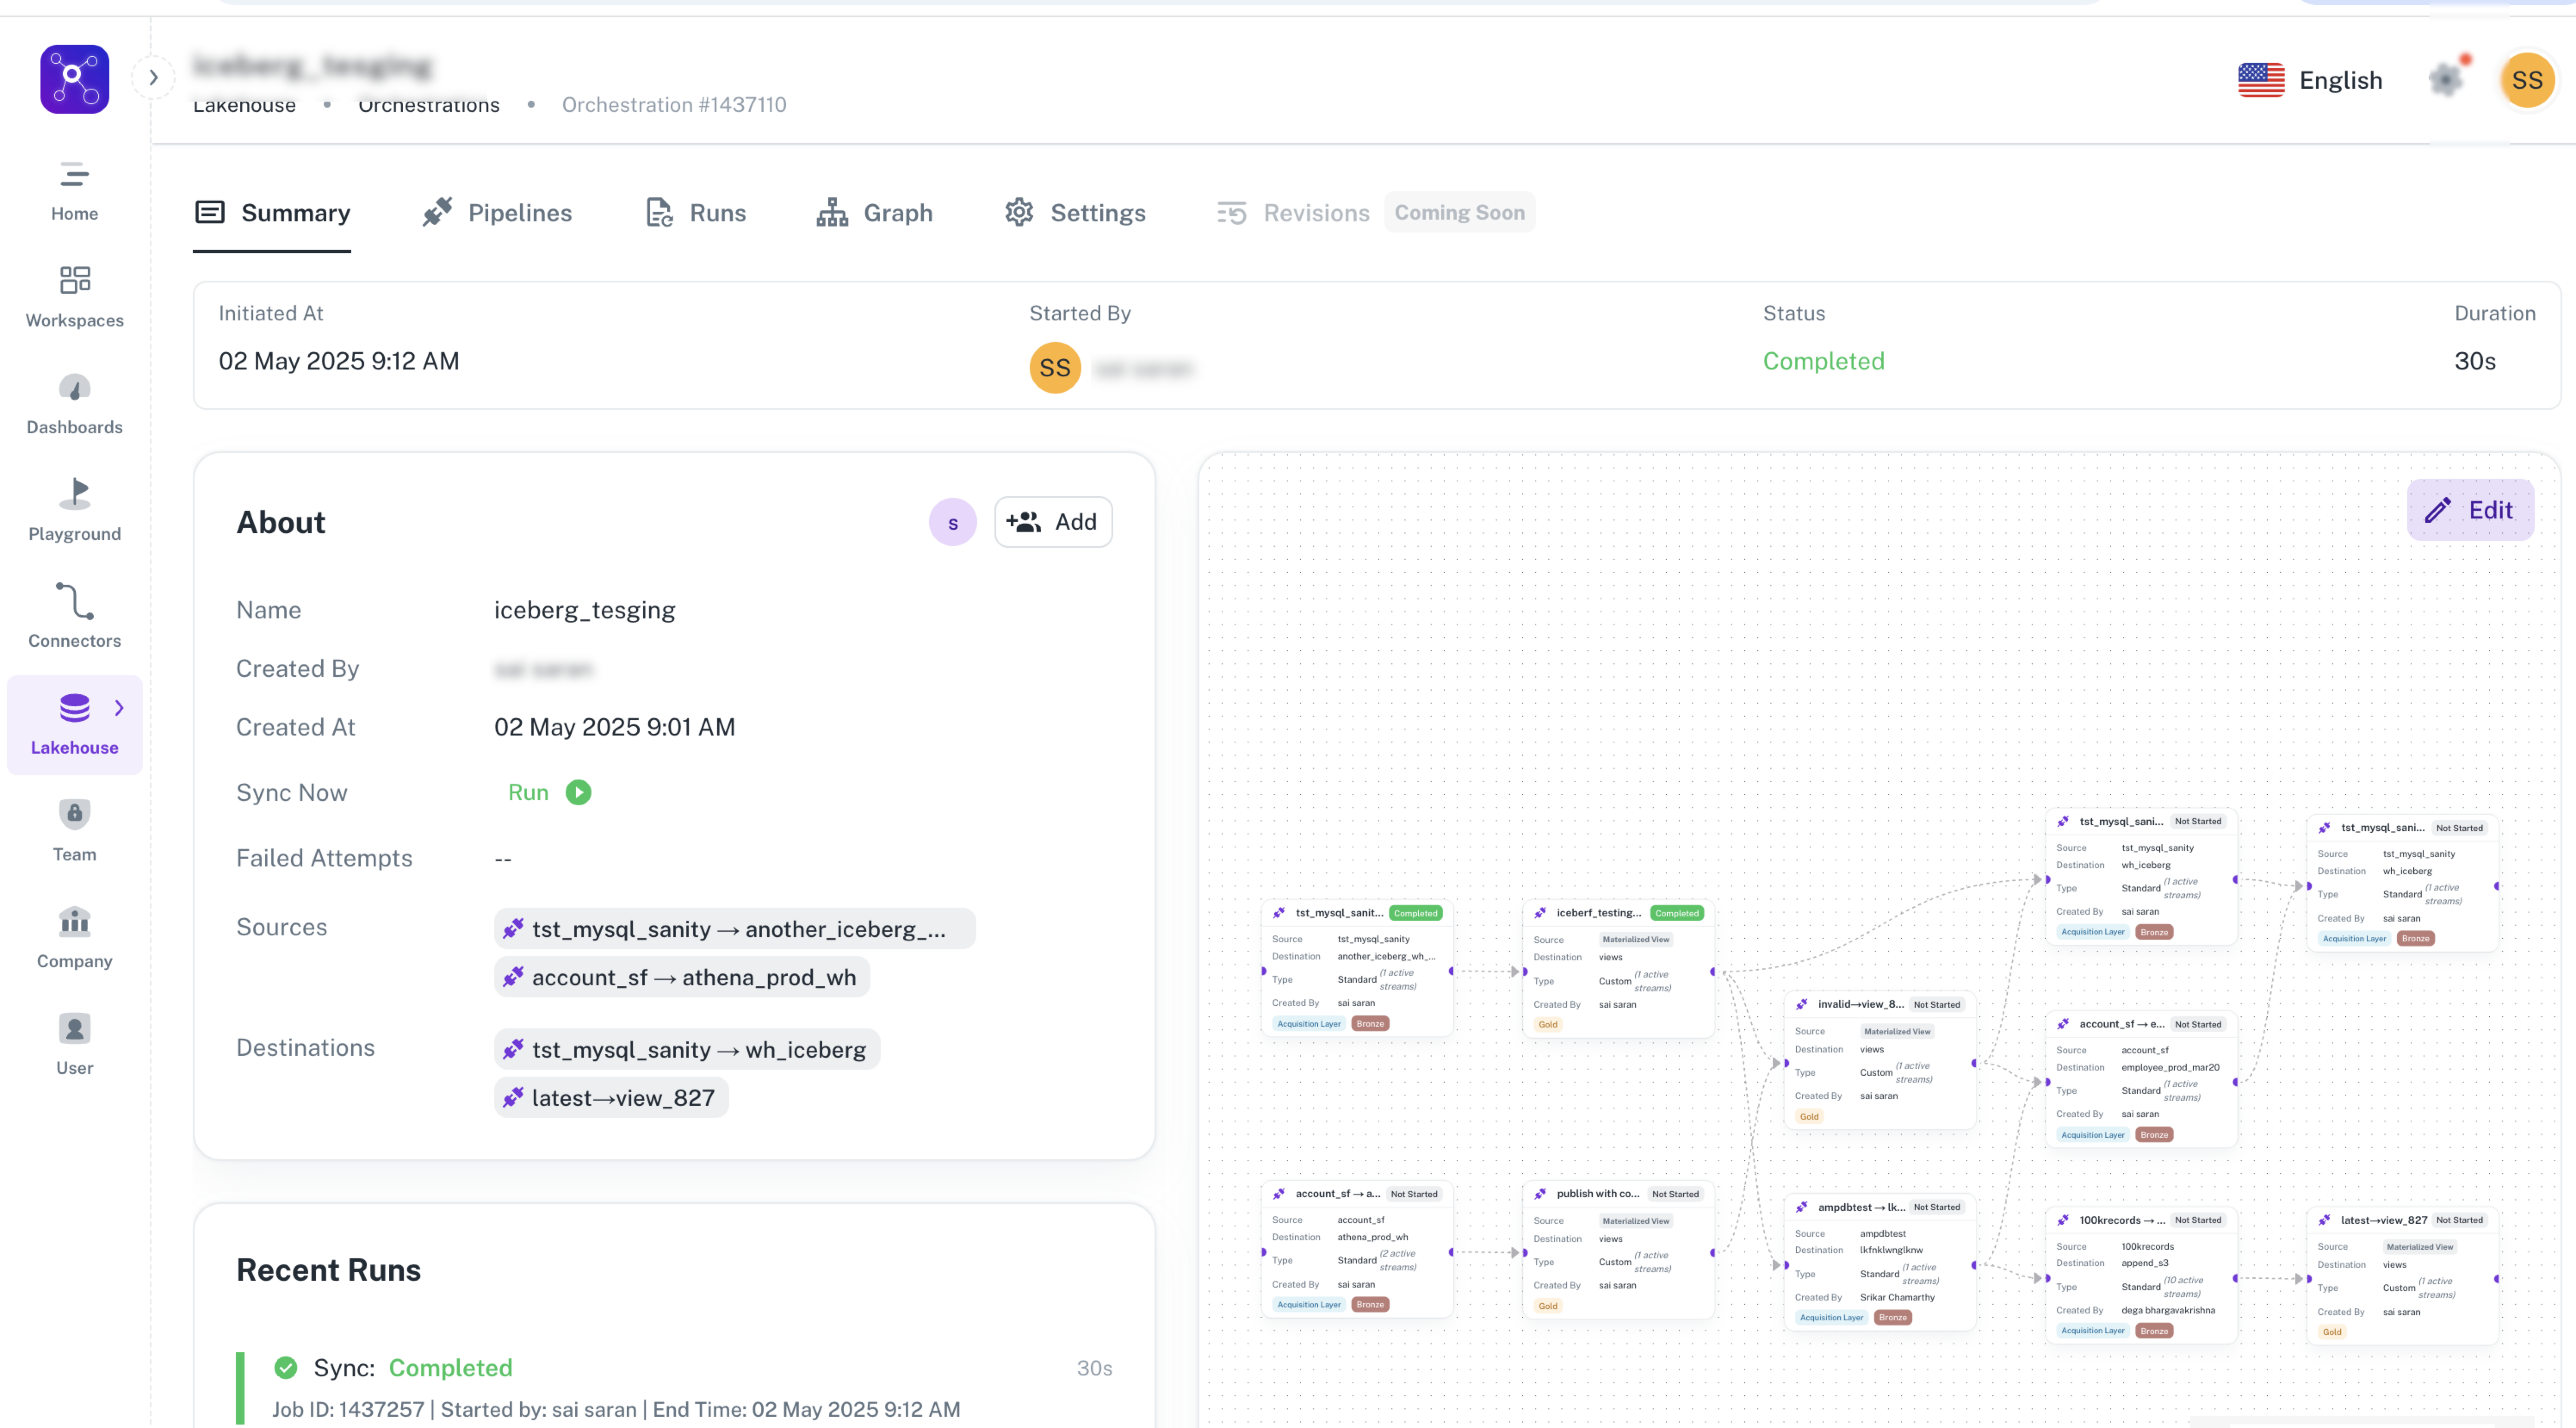Image resolution: width=2576 pixels, height=1428 pixels.
Task: Select the Lakehouse database icon
Action: point(74,708)
